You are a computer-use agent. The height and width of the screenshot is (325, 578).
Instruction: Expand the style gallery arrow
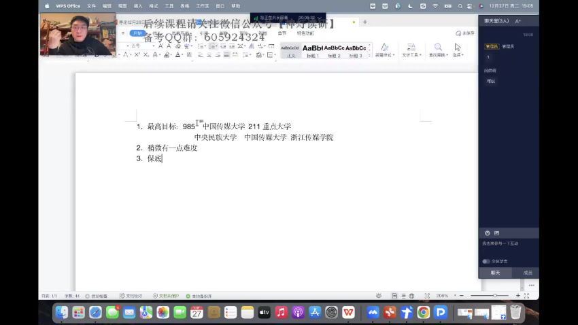point(369,55)
